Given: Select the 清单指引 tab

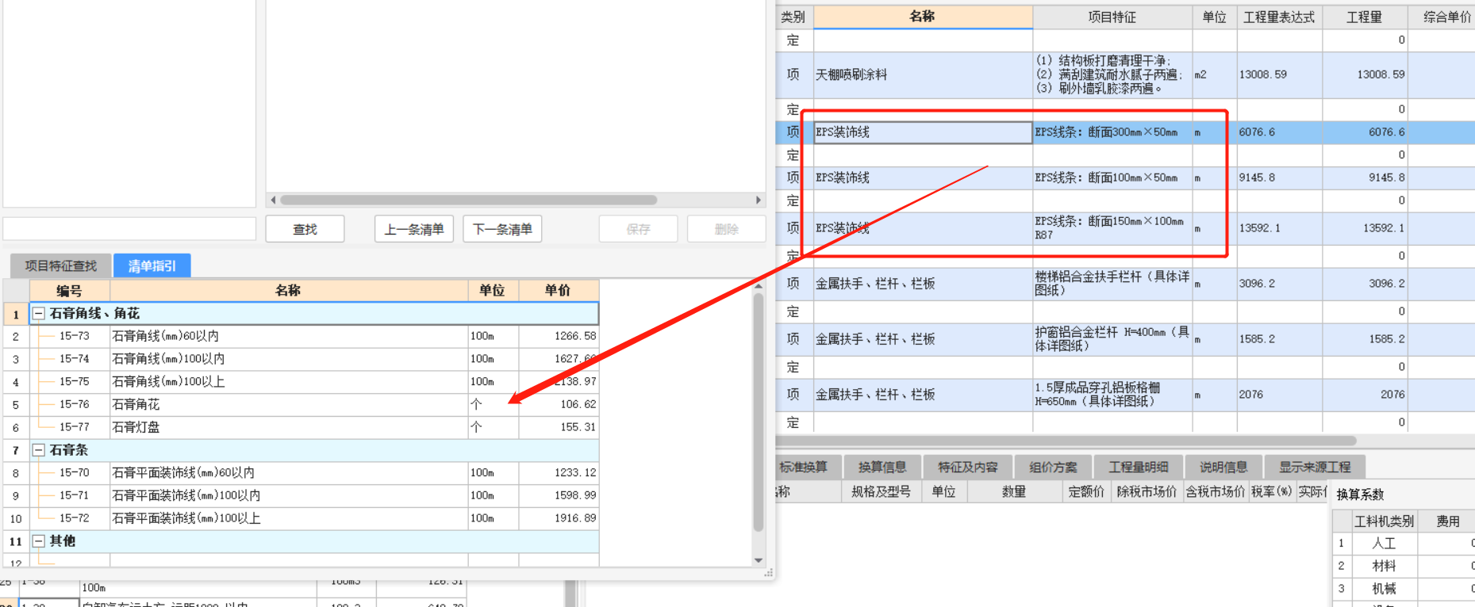Looking at the screenshot, I should [x=152, y=265].
